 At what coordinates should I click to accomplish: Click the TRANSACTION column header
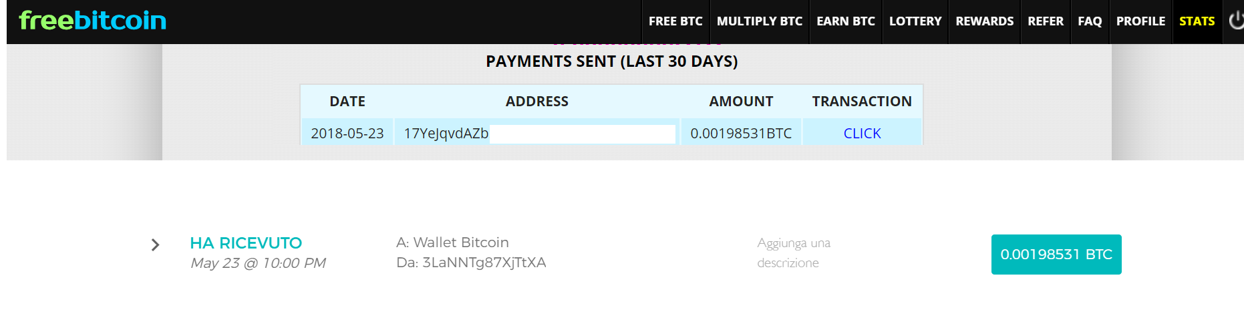pos(862,102)
